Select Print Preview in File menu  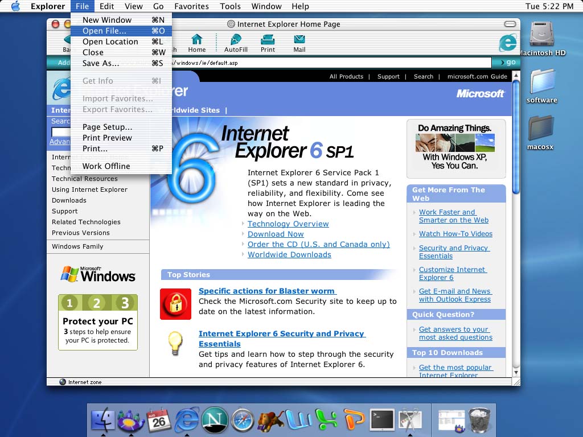(x=107, y=138)
